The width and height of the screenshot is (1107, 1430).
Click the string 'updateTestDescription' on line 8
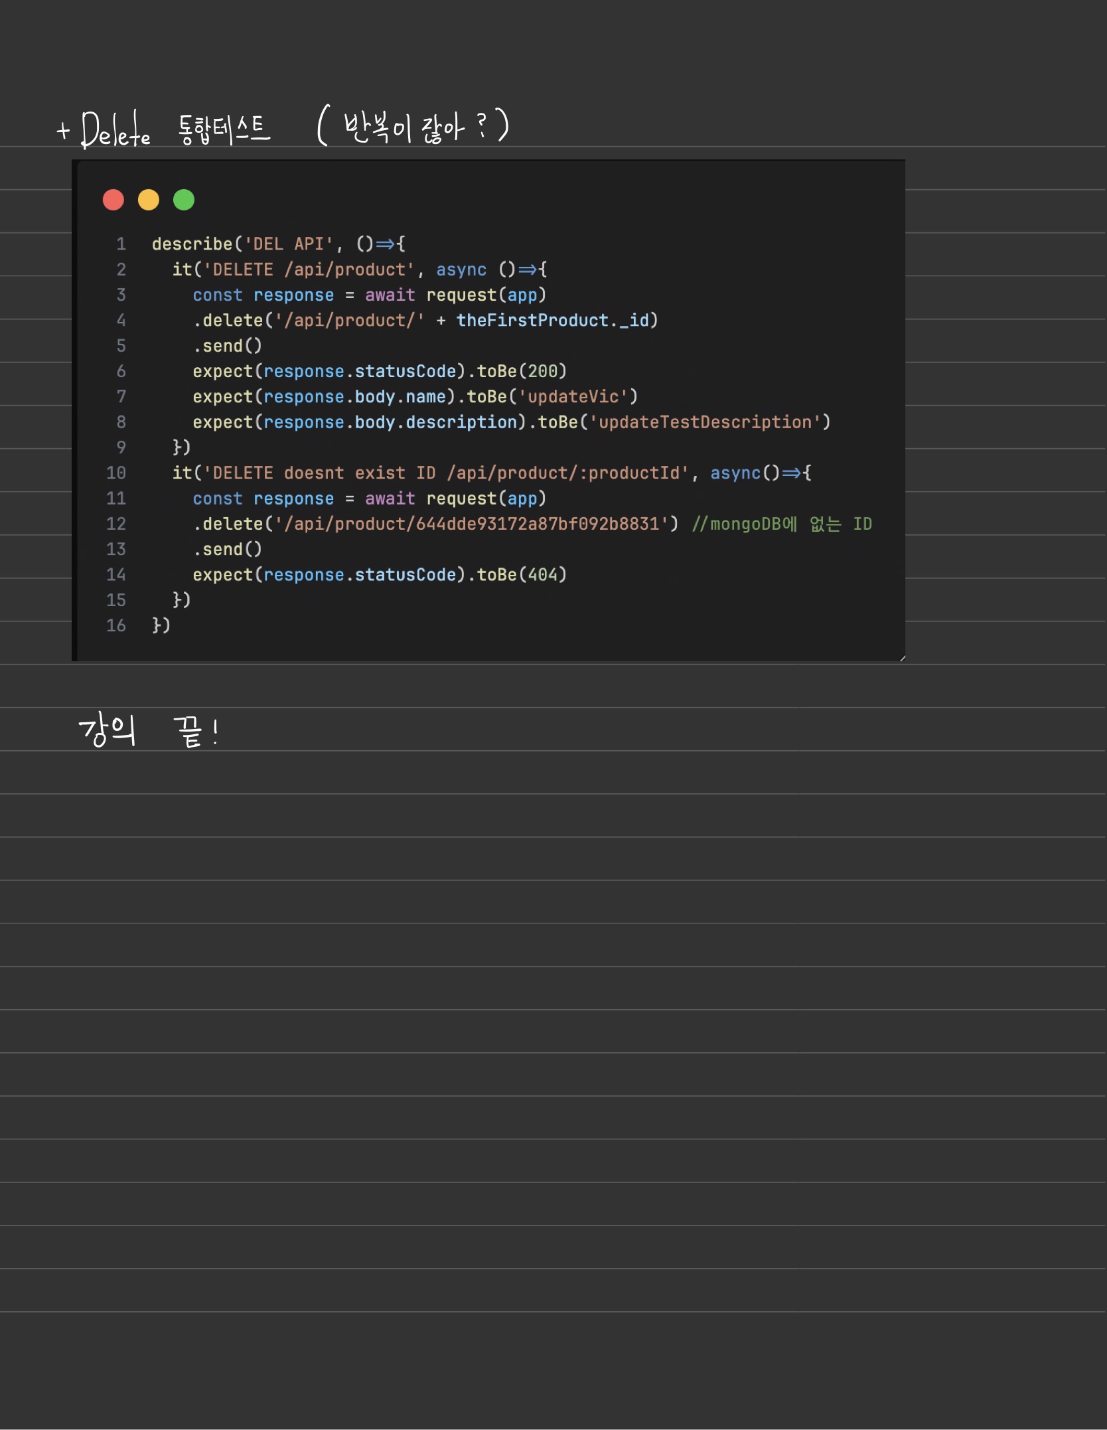705,422
